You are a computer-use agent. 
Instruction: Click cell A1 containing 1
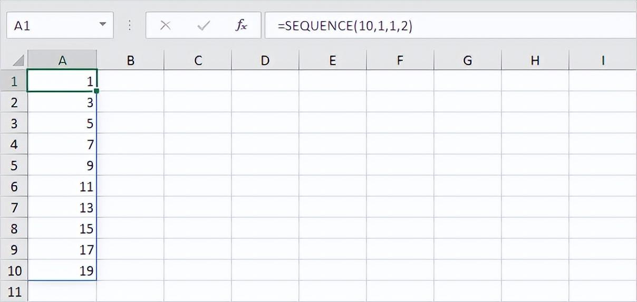[x=62, y=81]
